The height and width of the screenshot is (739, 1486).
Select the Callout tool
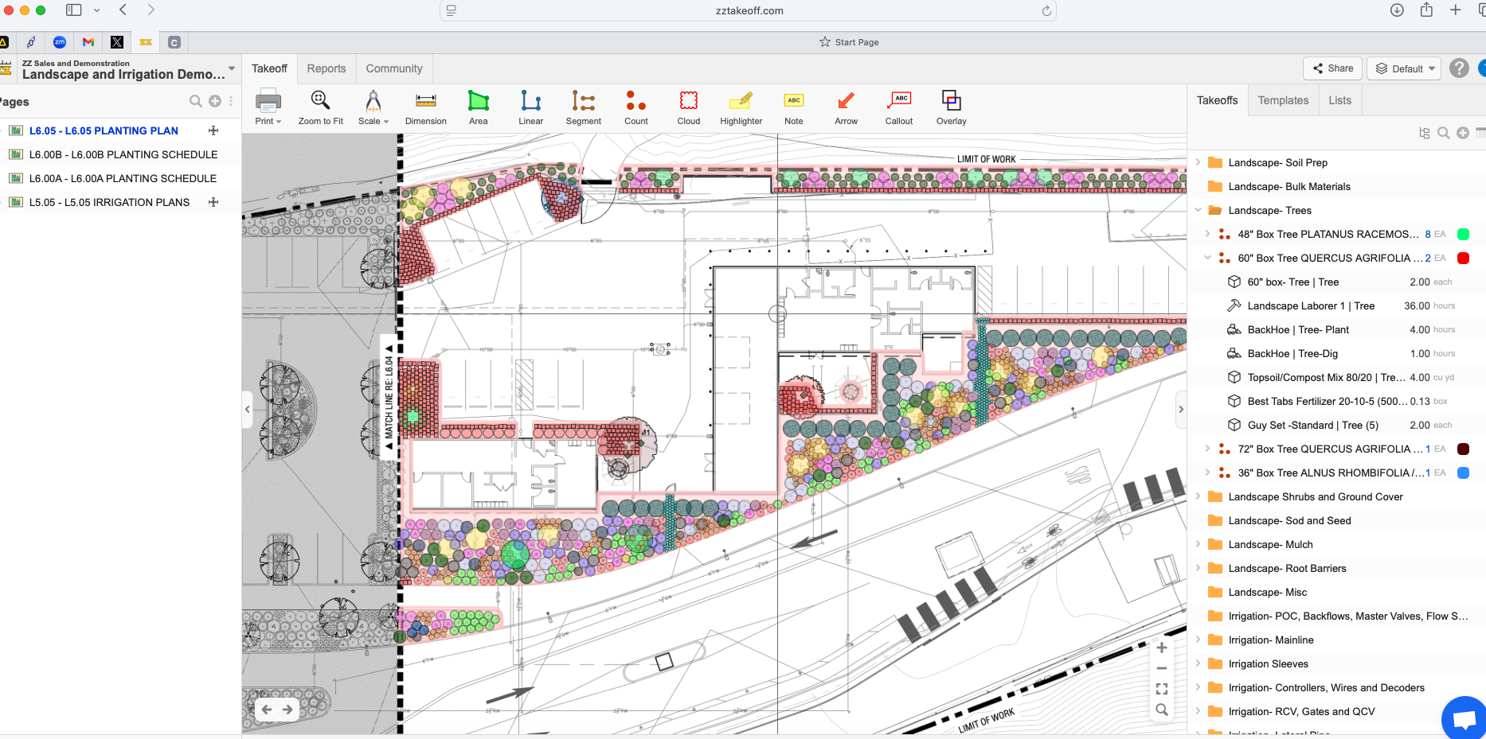899,107
